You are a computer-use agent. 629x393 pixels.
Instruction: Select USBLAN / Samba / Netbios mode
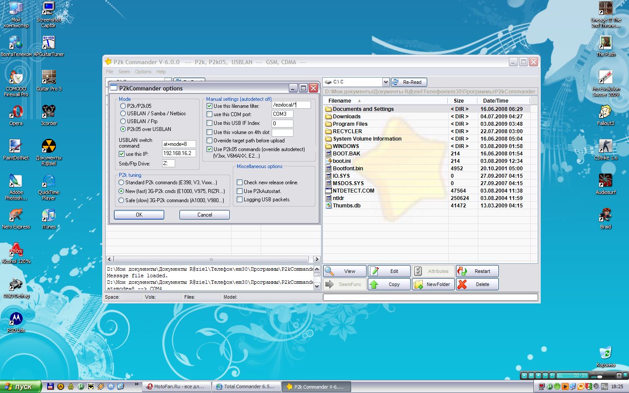tap(123, 114)
